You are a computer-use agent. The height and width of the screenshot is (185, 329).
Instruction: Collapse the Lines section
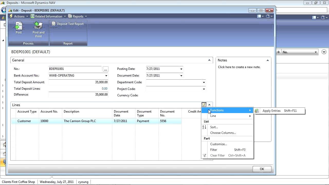tap(209, 105)
